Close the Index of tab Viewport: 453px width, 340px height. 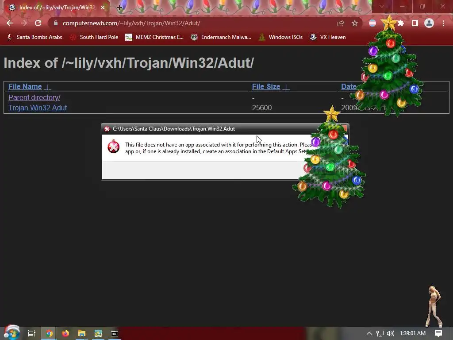[x=103, y=8]
